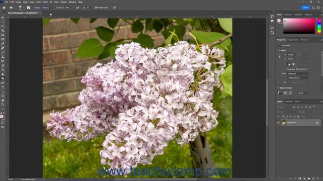This screenshot has height=181, width=323.
Task: Select the Eyedropper tool
Action: click(x=3, y=44)
